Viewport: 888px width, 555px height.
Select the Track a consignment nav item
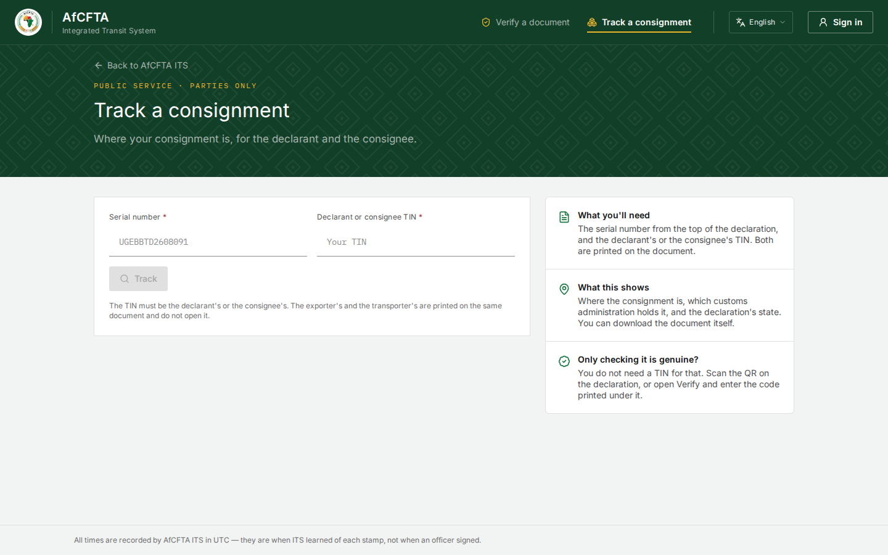click(x=639, y=22)
